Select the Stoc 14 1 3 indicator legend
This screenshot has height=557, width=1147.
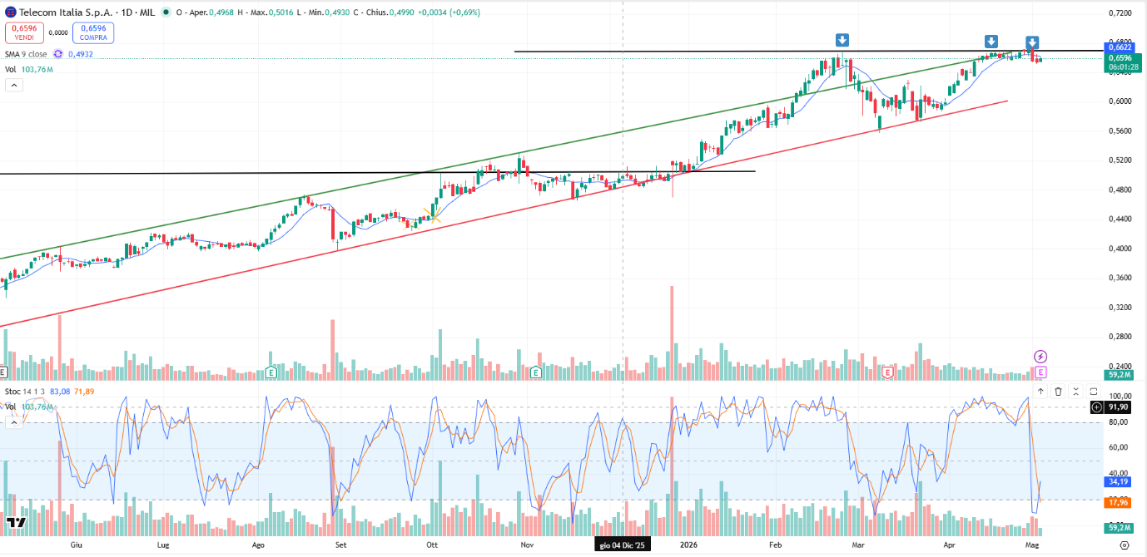click(x=25, y=391)
